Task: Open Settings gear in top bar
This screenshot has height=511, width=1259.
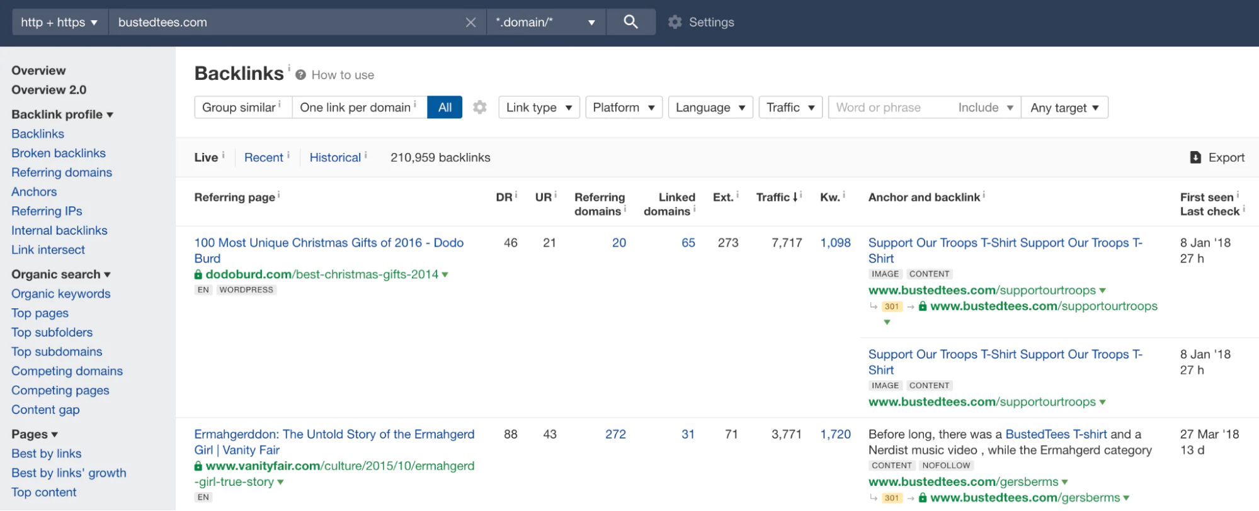Action: (675, 22)
